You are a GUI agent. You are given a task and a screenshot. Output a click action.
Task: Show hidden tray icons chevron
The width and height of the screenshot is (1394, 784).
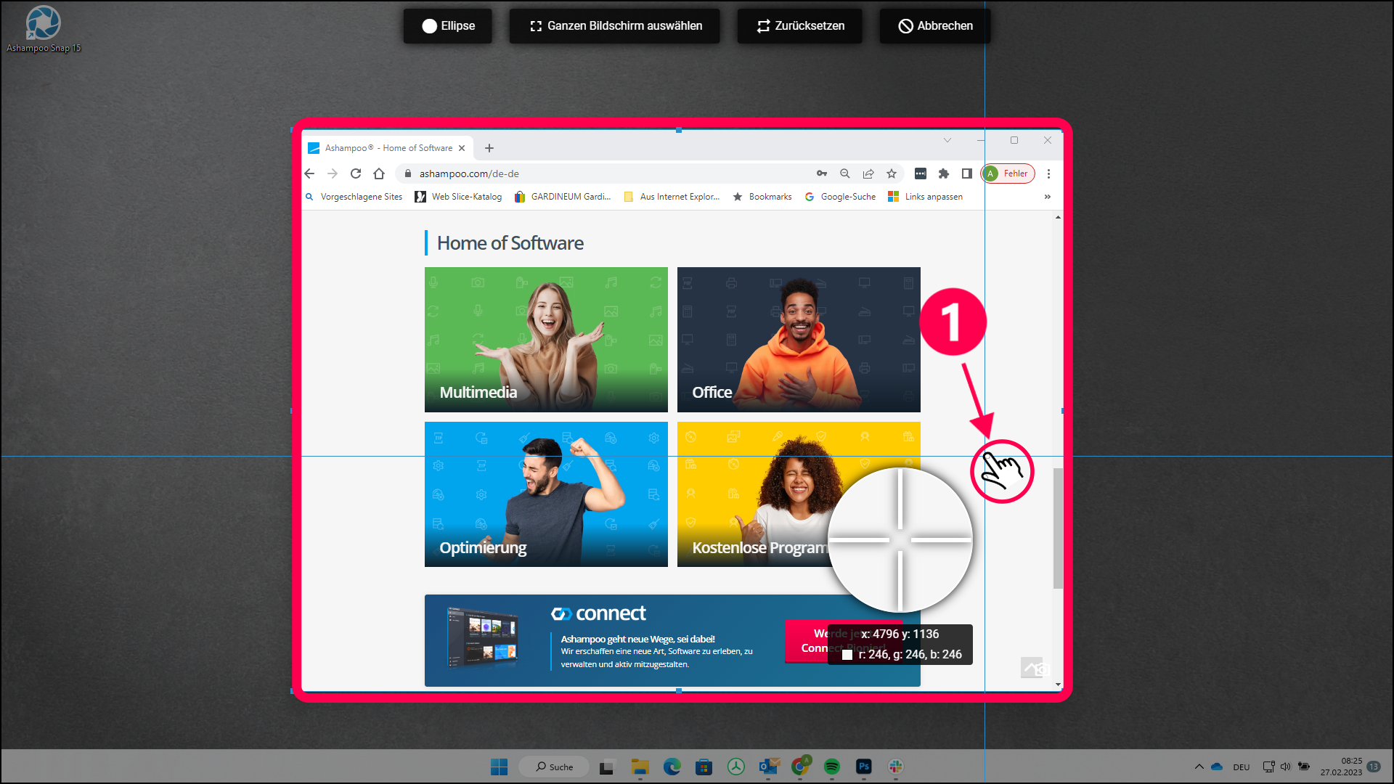(x=1199, y=767)
